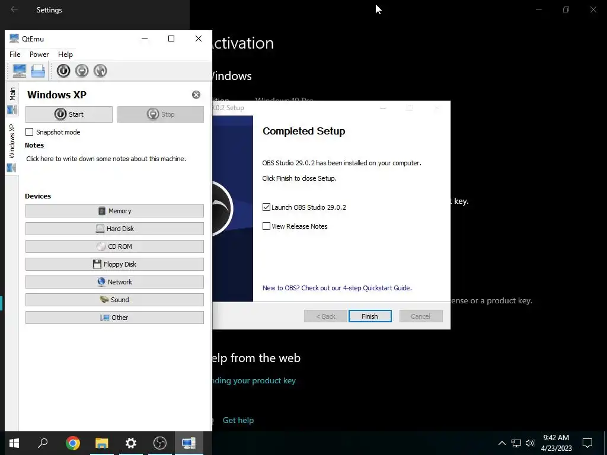Open the Power menu in QtEmu

[x=39, y=55]
